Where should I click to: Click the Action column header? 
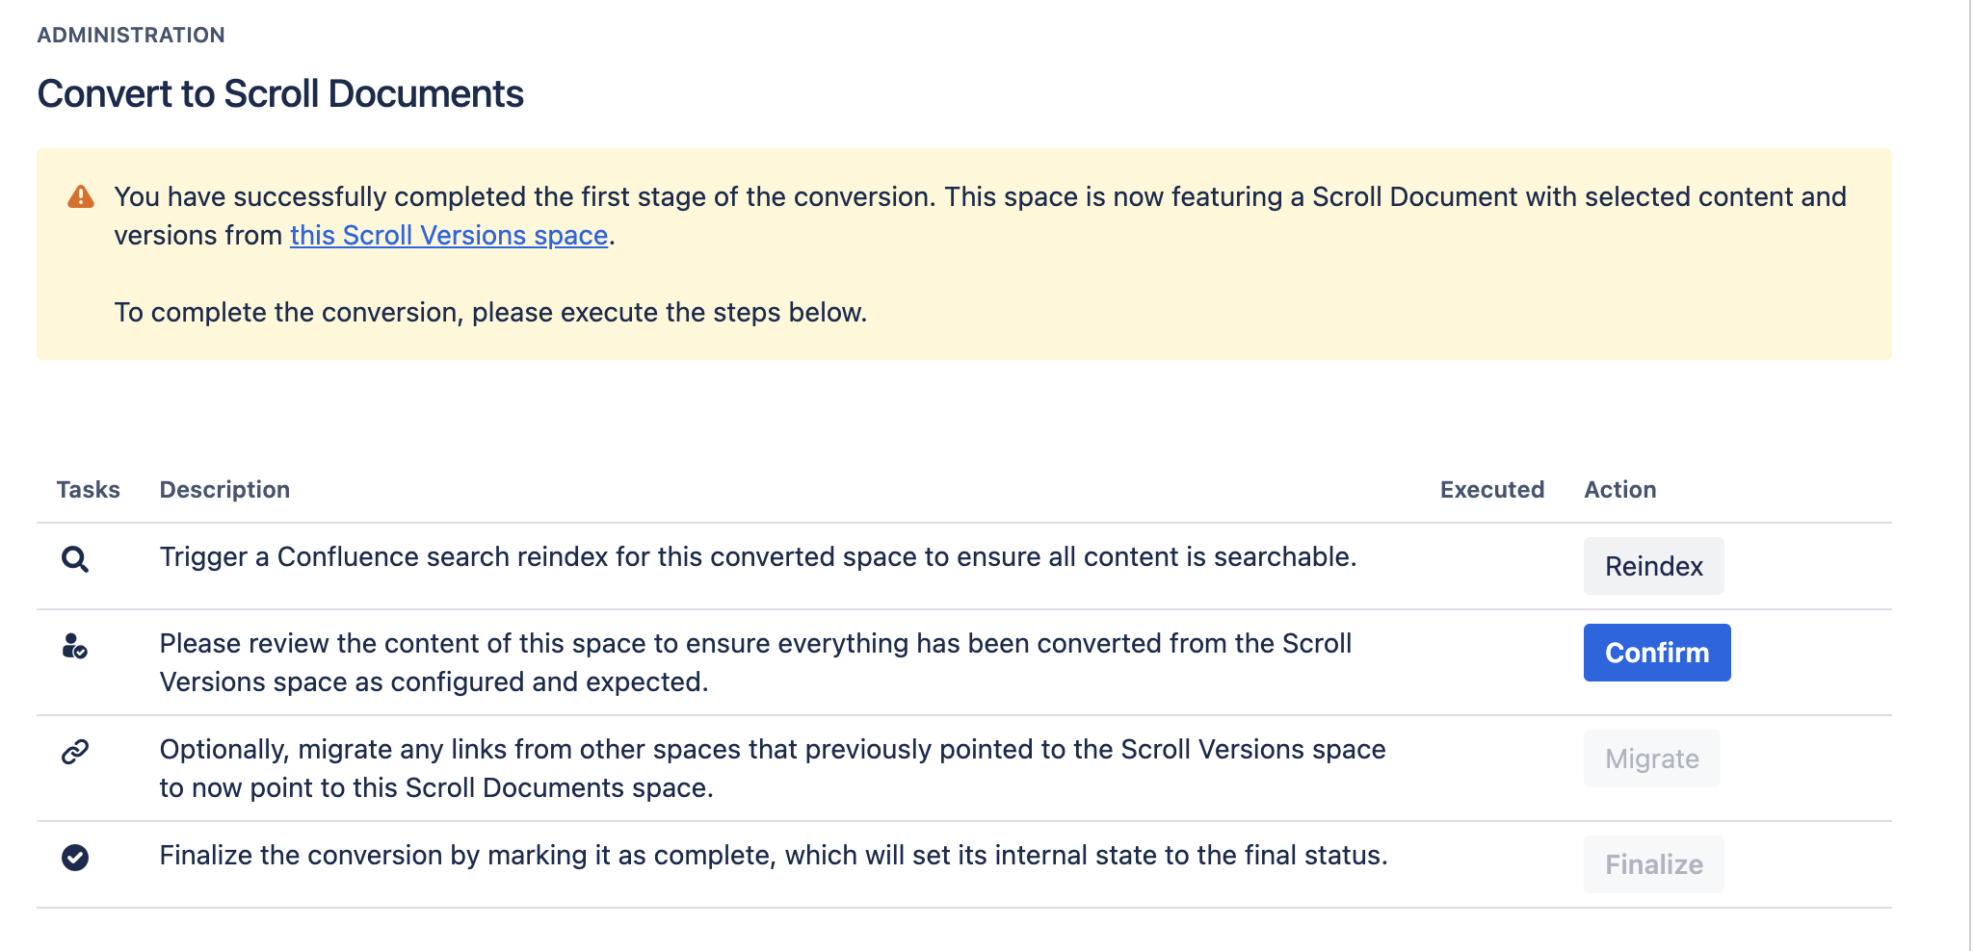1619,490
